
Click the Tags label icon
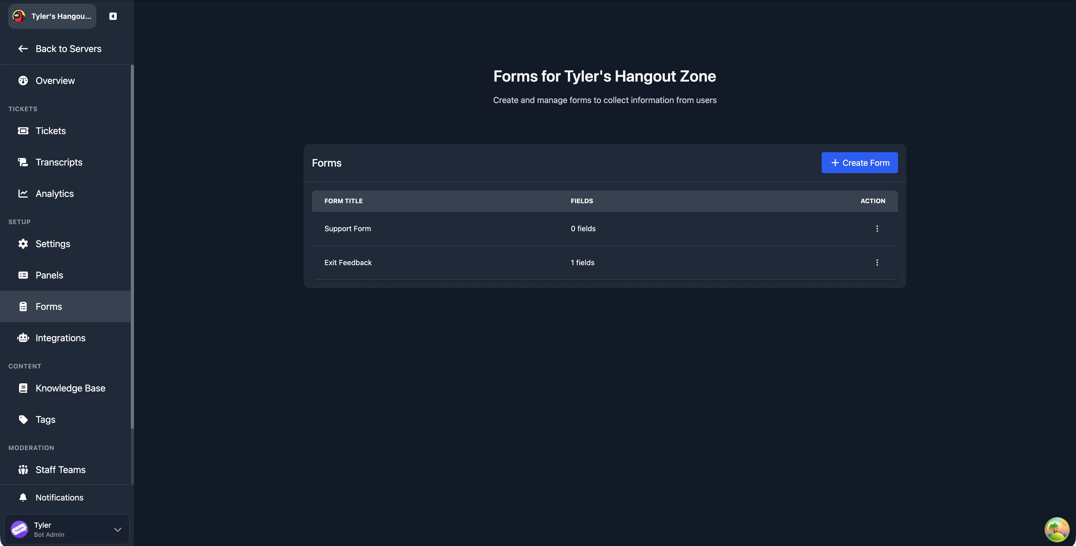pos(23,419)
